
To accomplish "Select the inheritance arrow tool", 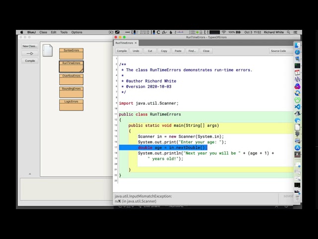I will (x=30, y=53).
